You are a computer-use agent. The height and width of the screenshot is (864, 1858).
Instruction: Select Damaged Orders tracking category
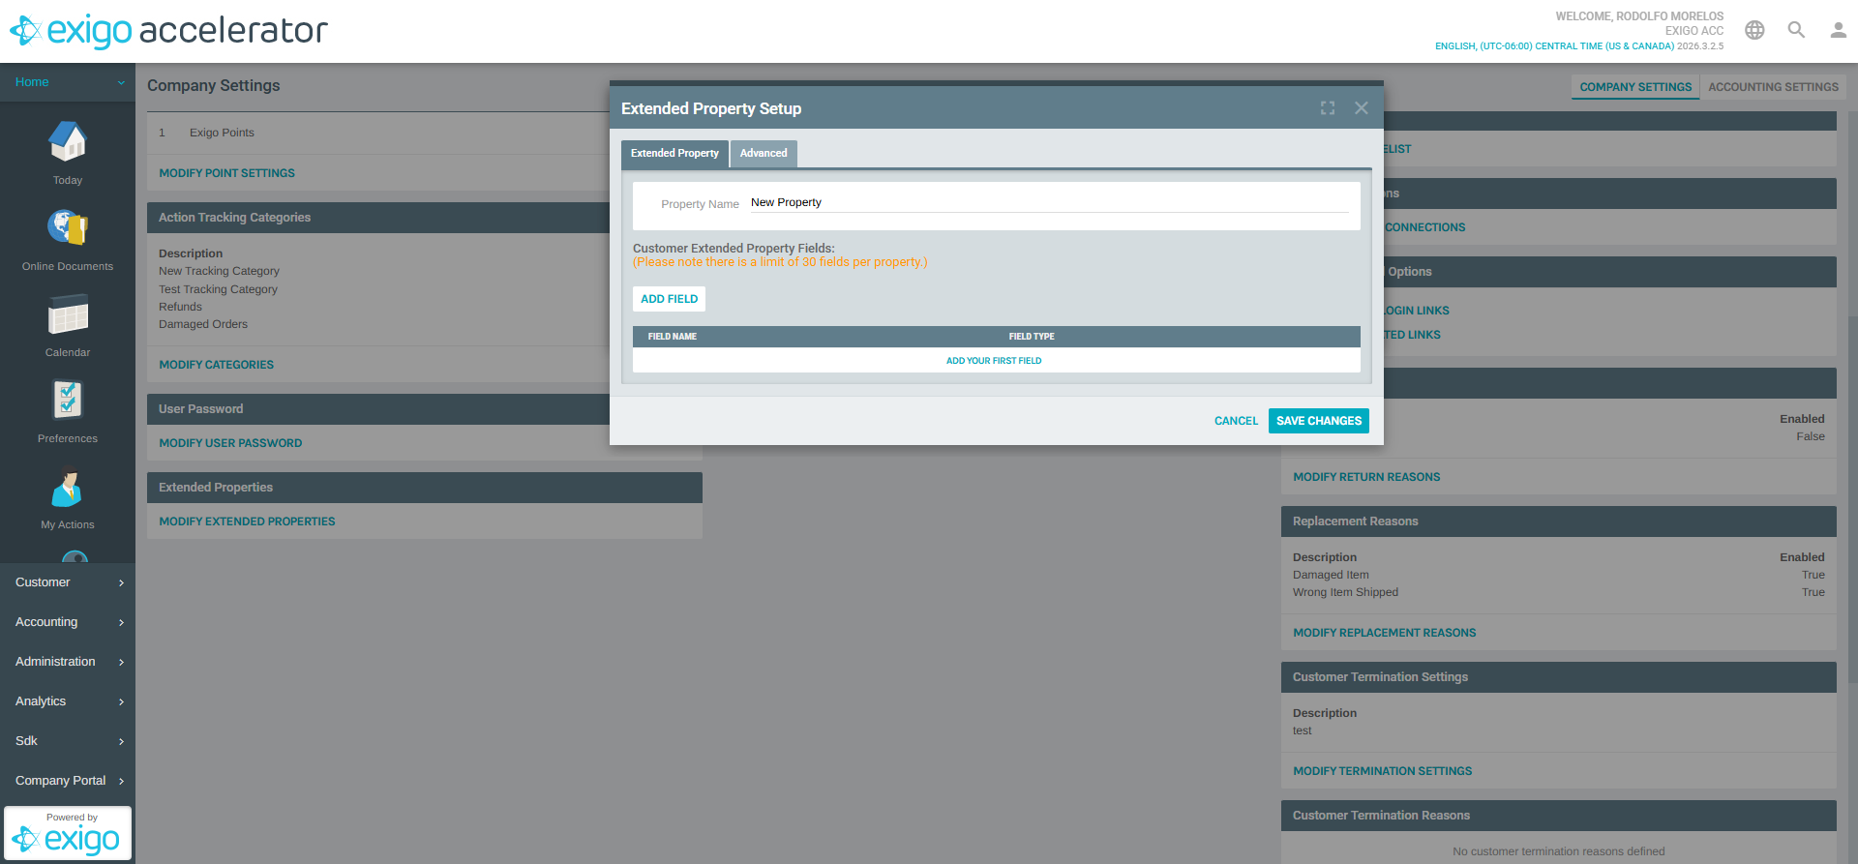pyautogui.click(x=203, y=324)
